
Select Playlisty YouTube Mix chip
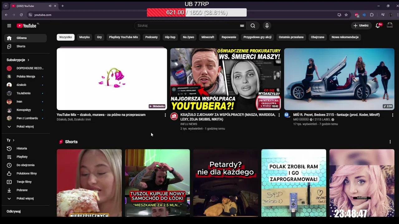(123, 37)
